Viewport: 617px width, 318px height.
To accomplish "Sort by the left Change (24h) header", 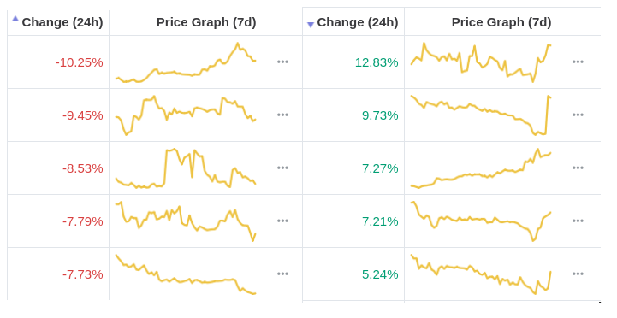I will 62,22.
